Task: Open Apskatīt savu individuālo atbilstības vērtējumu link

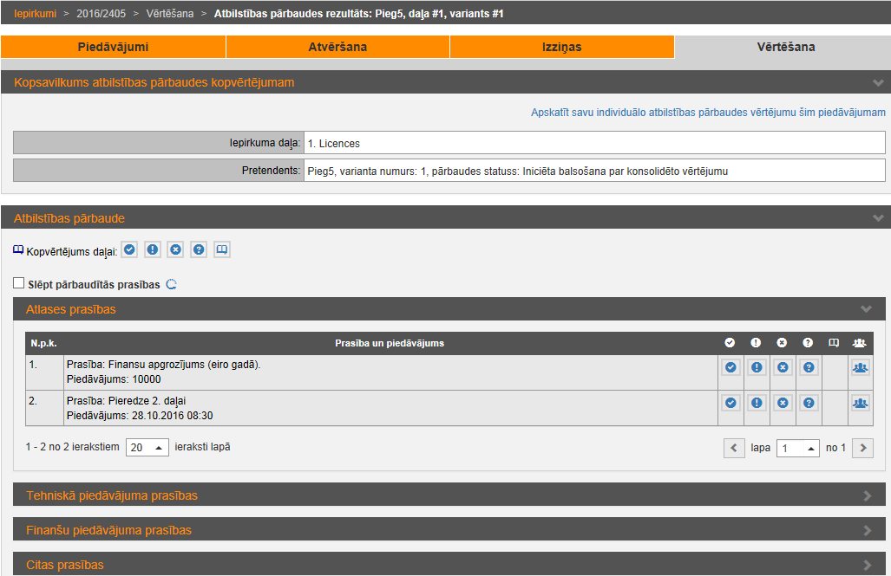Action: coord(708,113)
